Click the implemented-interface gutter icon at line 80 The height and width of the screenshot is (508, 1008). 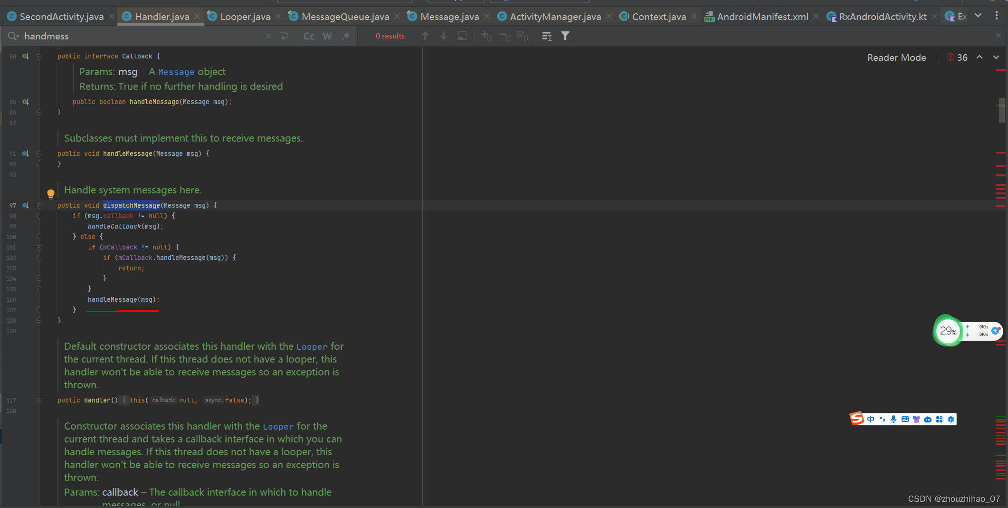pos(26,56)
